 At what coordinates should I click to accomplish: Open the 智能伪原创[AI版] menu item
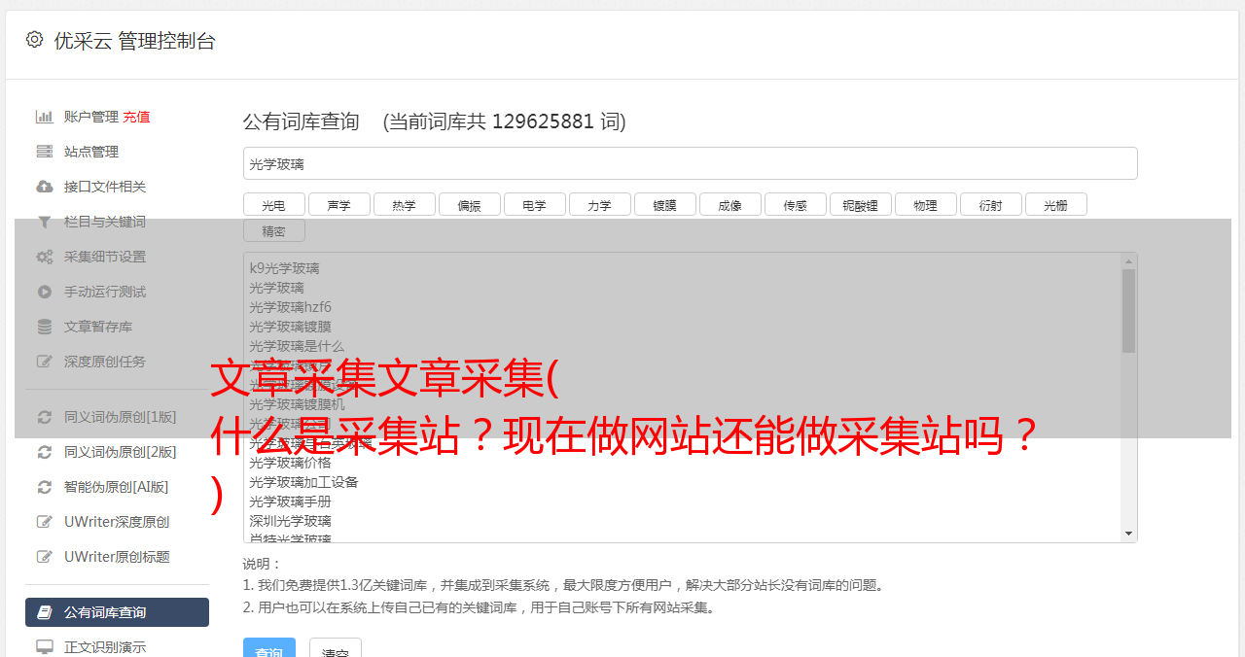coord(117,487)
